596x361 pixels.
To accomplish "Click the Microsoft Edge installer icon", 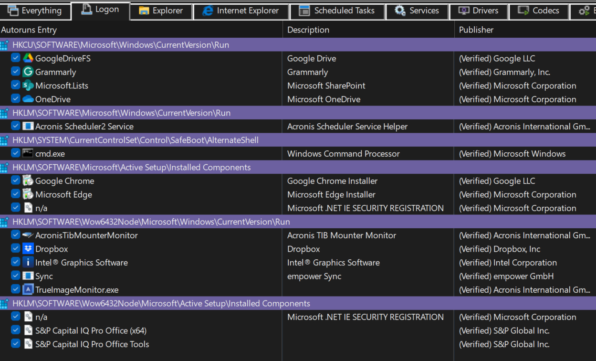I will 28,194.
